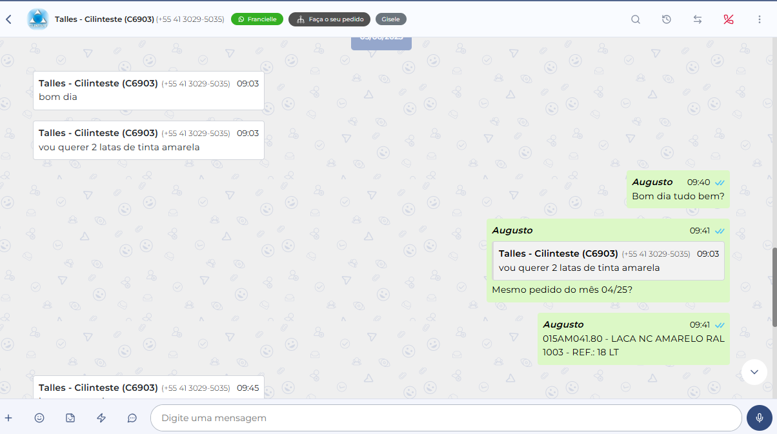Screen dimensions: 777x434
Task: Click the 'Faça o seu pedido' tag
Action: point(329,19)
